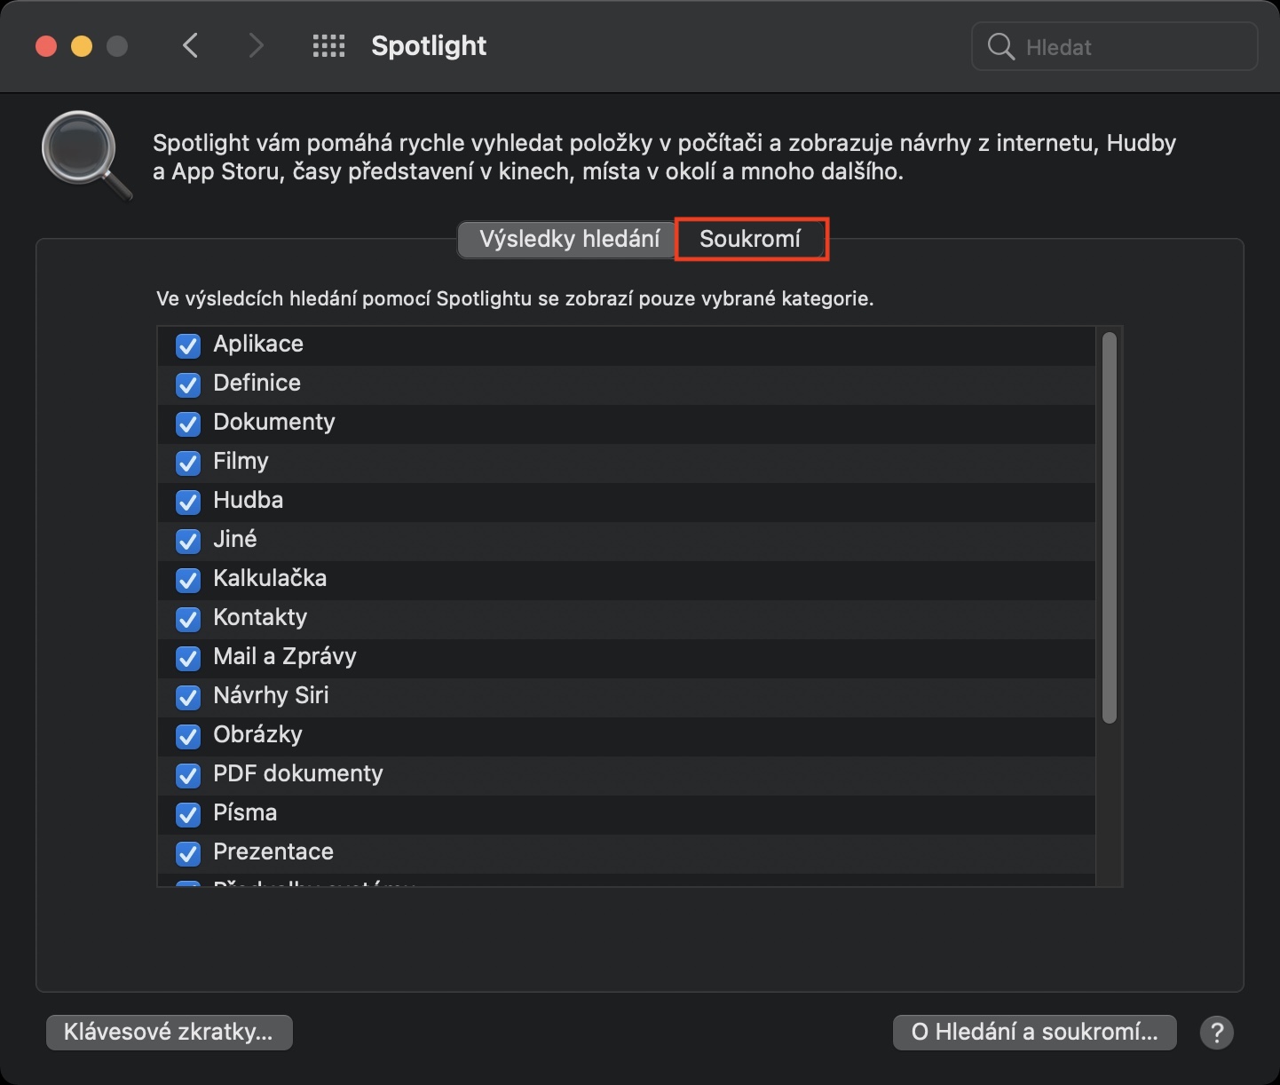Uncheck the PDF dokumenty checkbox
This screenshot has height=1085, width=1280.
[188, 775]
